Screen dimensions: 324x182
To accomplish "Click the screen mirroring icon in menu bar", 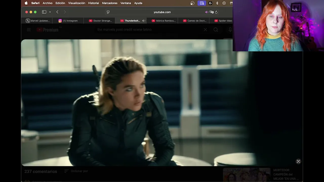I will 202,3.
